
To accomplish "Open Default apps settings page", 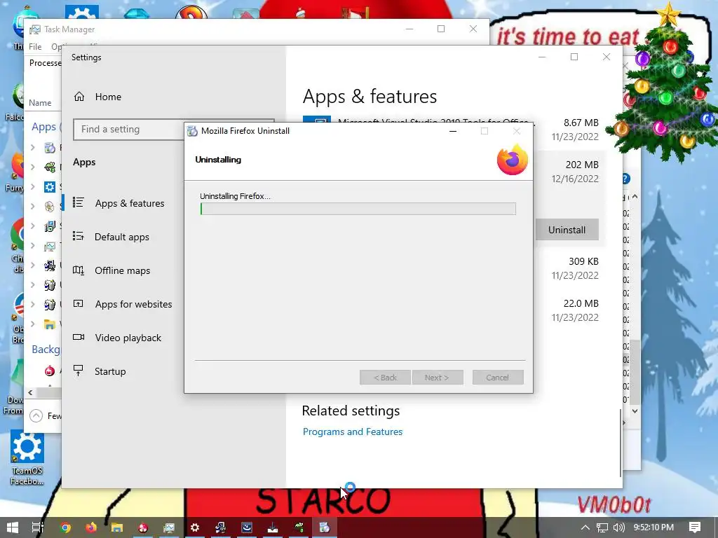I will click(111, 237).
